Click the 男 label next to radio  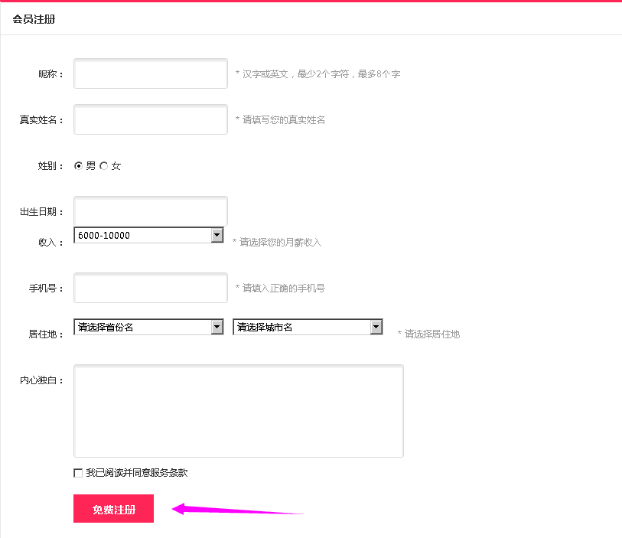91,165
